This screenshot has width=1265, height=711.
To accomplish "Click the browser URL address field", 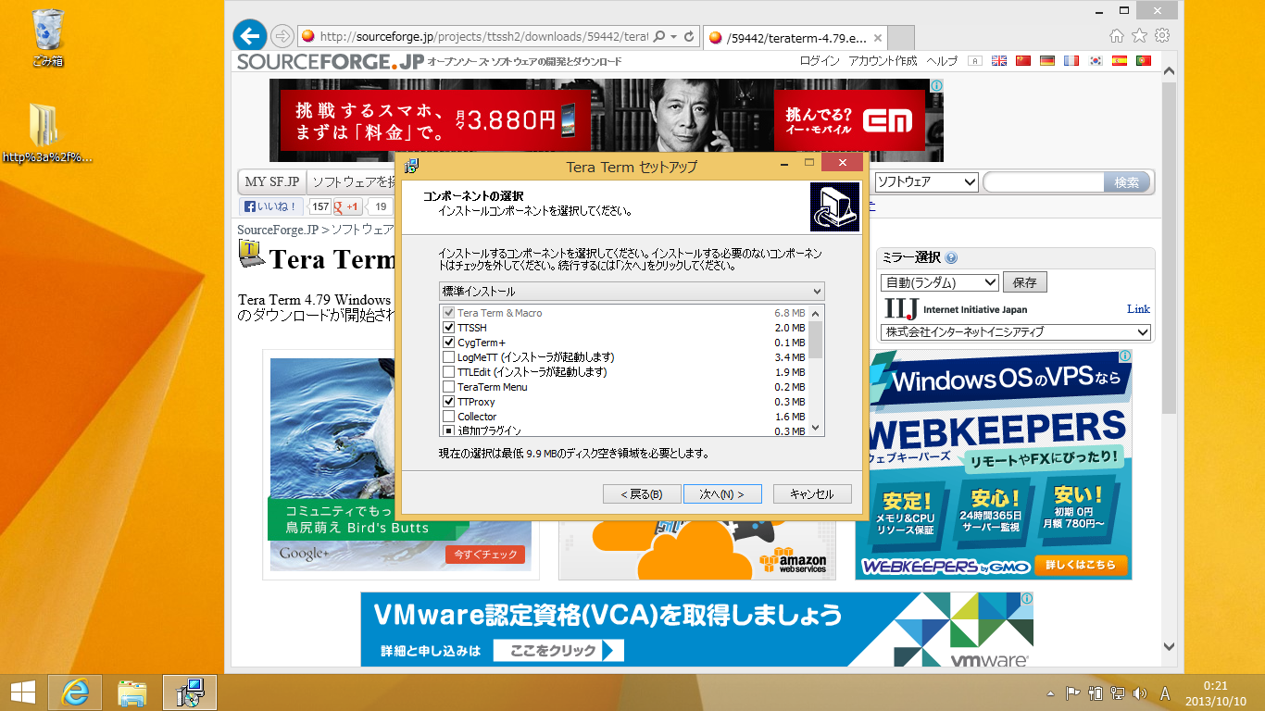I will [x=484, y=37].
